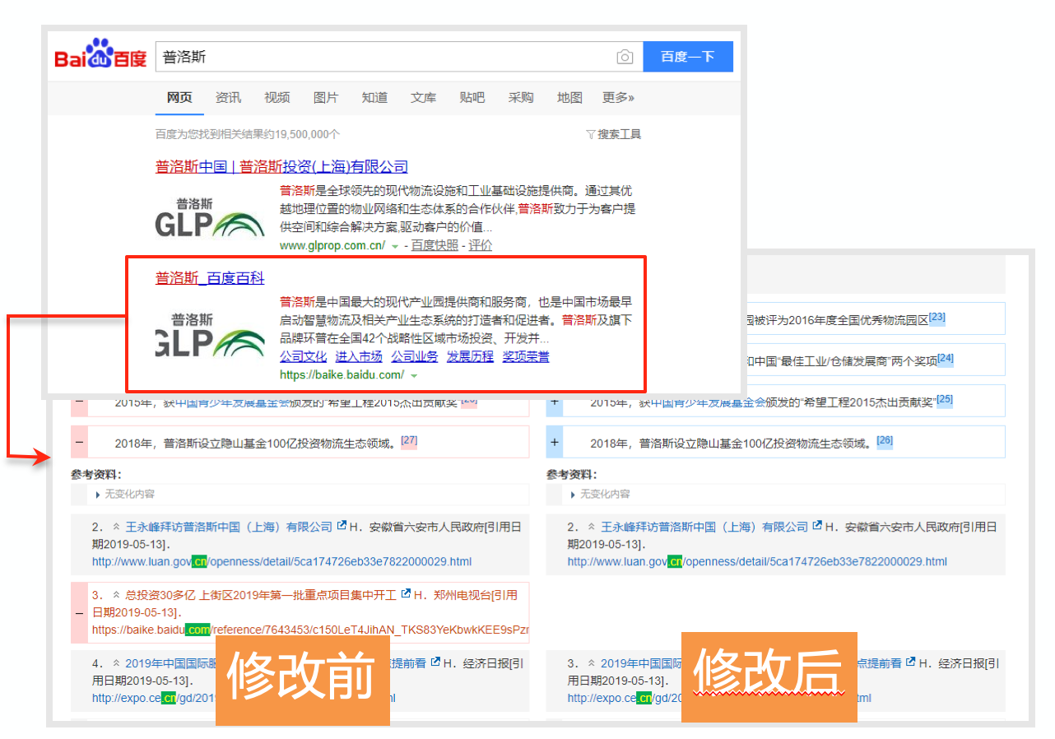Screen dimensions: 1055x739
Task: Open right pane 王永峰拜访普洛斯中国 reference link
Action: [x=704, y=527]
